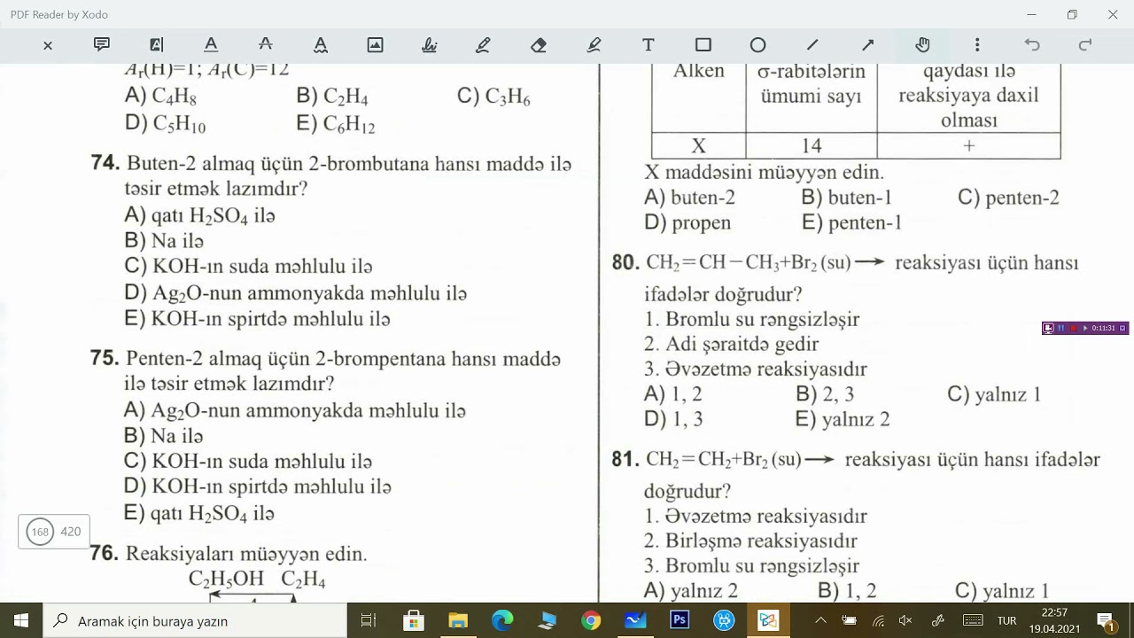Select the line drawing tool
The image size is (1134, 638).
(812, 44)
